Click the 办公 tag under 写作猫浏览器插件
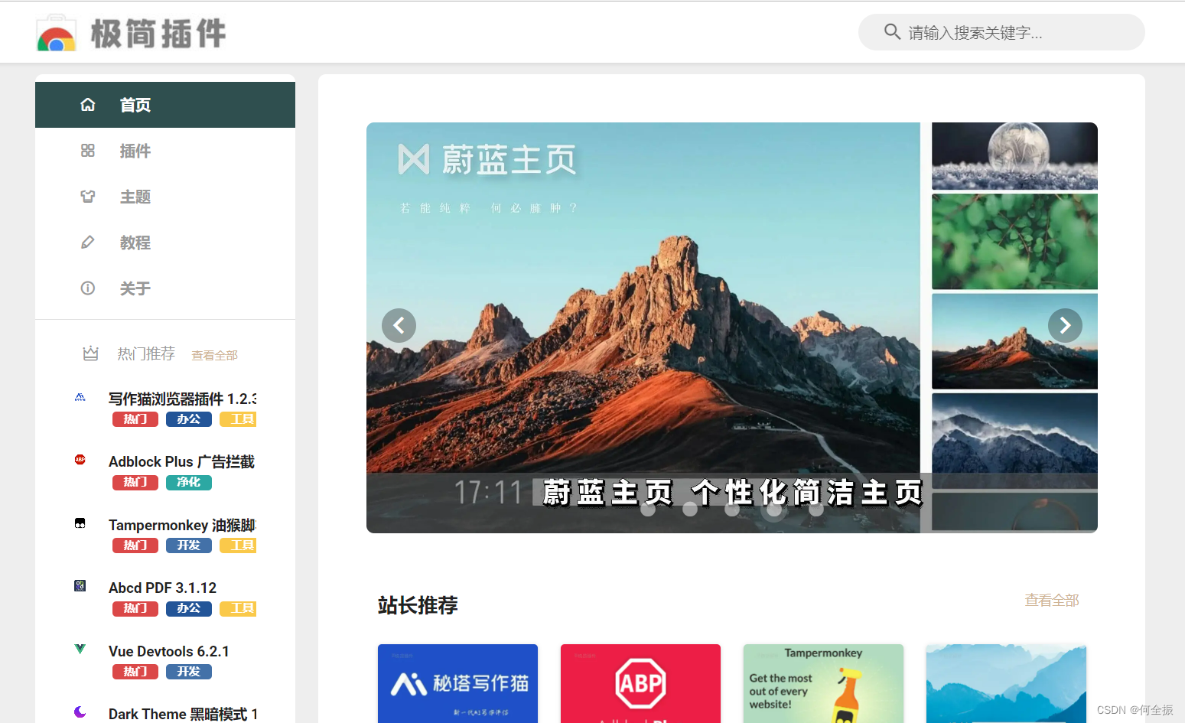1185x723 pixels. (x=189, y=419)
